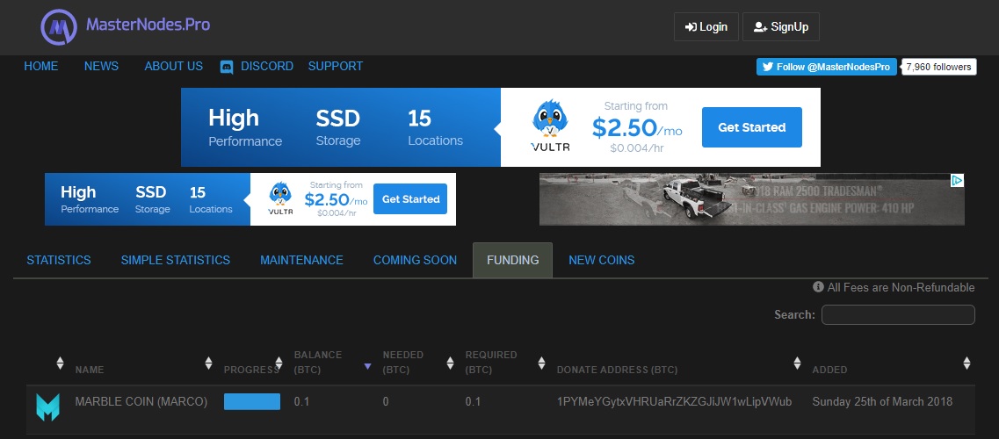Open the Discord chat icon link
The width and height of the screenshot is (999, 439).
pyautogui.click(x=226, y=67)
